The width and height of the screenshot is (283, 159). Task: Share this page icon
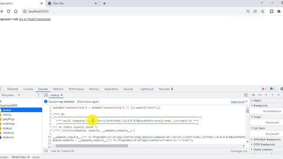point(255,11)
